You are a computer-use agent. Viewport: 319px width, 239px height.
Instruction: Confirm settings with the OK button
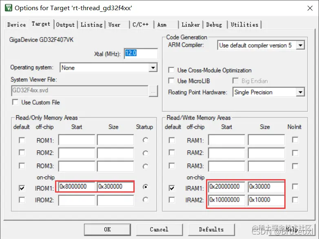[x=107, y=230]
